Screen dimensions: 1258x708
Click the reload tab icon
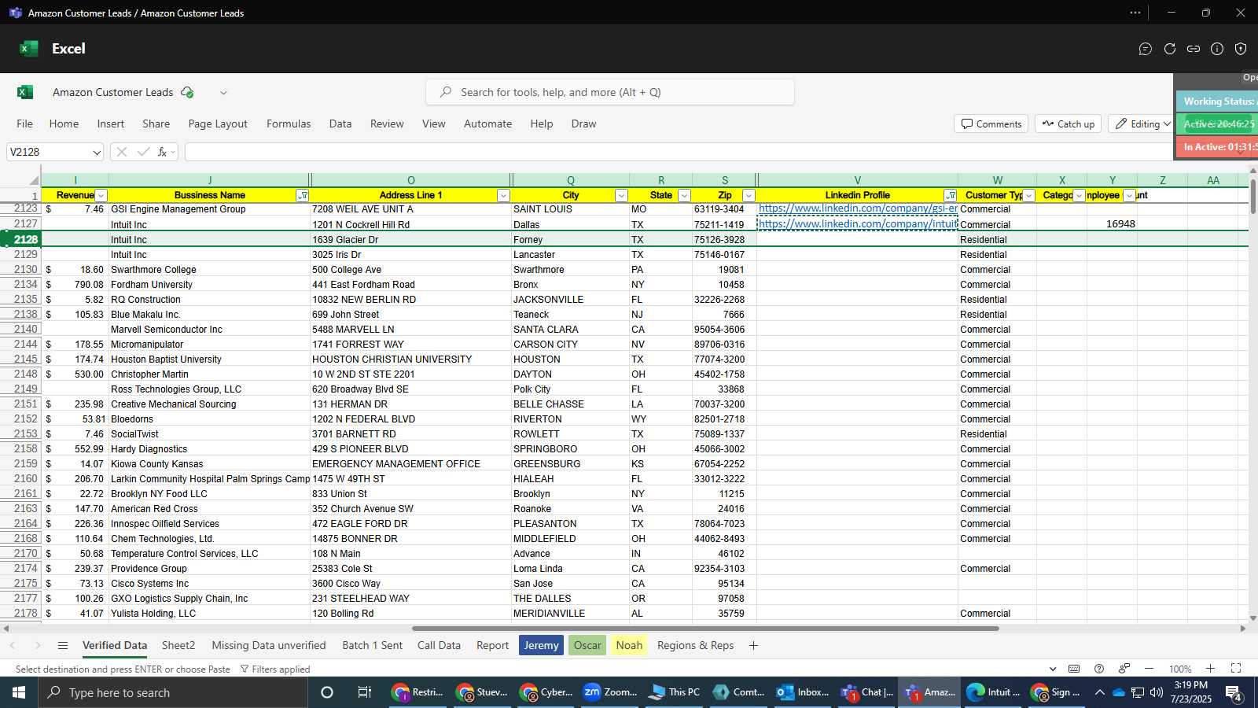[1170, 49]
